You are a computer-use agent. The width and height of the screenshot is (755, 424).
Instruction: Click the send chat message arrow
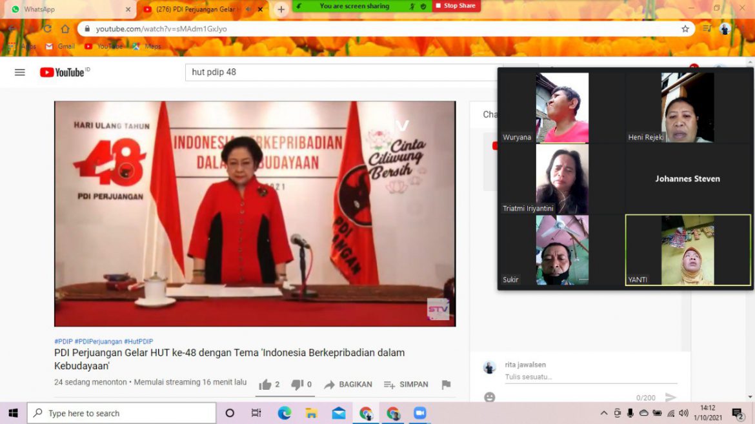click(672, 398)
